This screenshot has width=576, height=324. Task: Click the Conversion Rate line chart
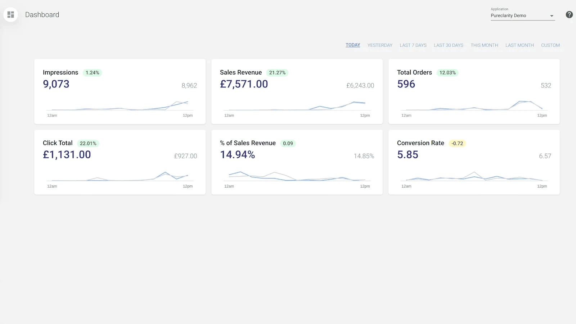474,177
